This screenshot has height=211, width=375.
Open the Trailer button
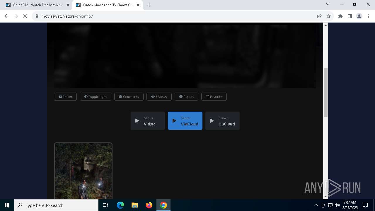tap(65, 97)
